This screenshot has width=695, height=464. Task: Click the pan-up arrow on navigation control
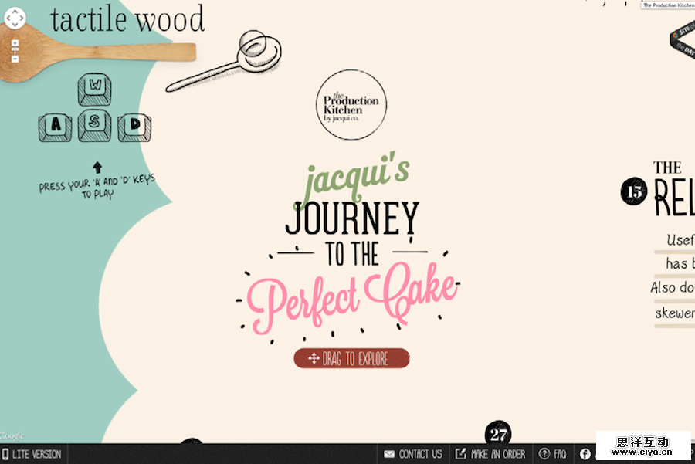[15, 12]
